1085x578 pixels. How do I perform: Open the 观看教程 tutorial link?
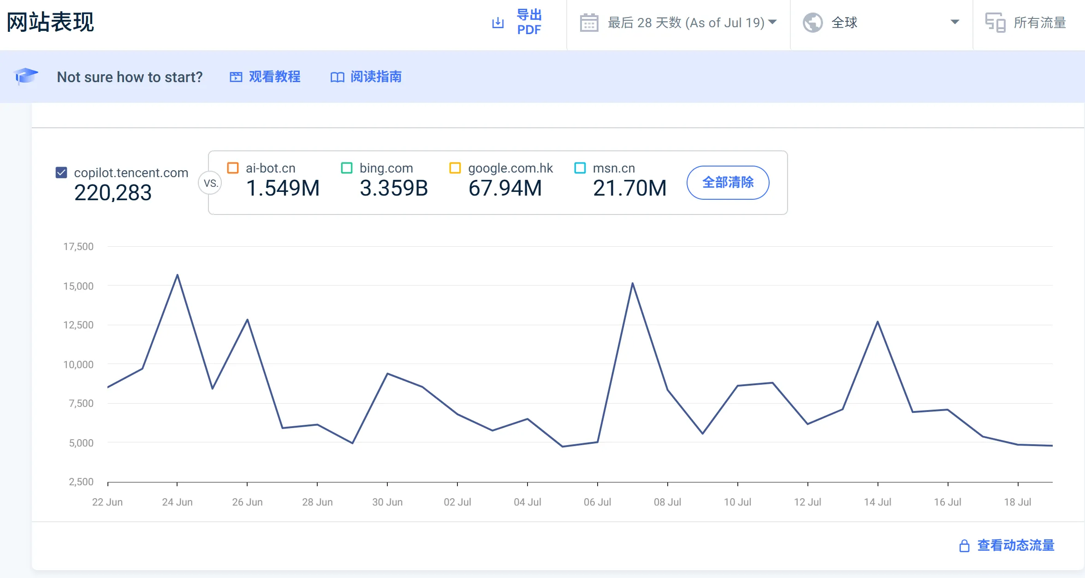tap(274, 77)
